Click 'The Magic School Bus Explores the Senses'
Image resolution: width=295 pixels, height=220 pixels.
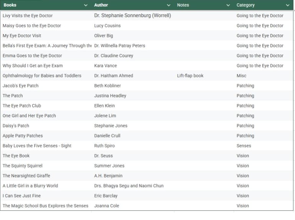(x=45, y=206)
